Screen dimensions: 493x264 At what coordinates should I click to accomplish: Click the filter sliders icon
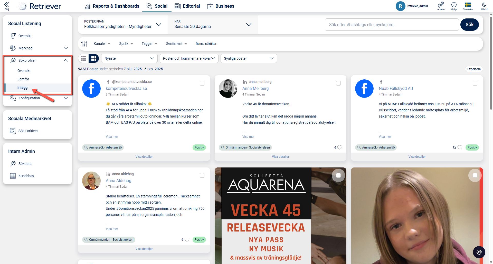[x=84, y=44]
